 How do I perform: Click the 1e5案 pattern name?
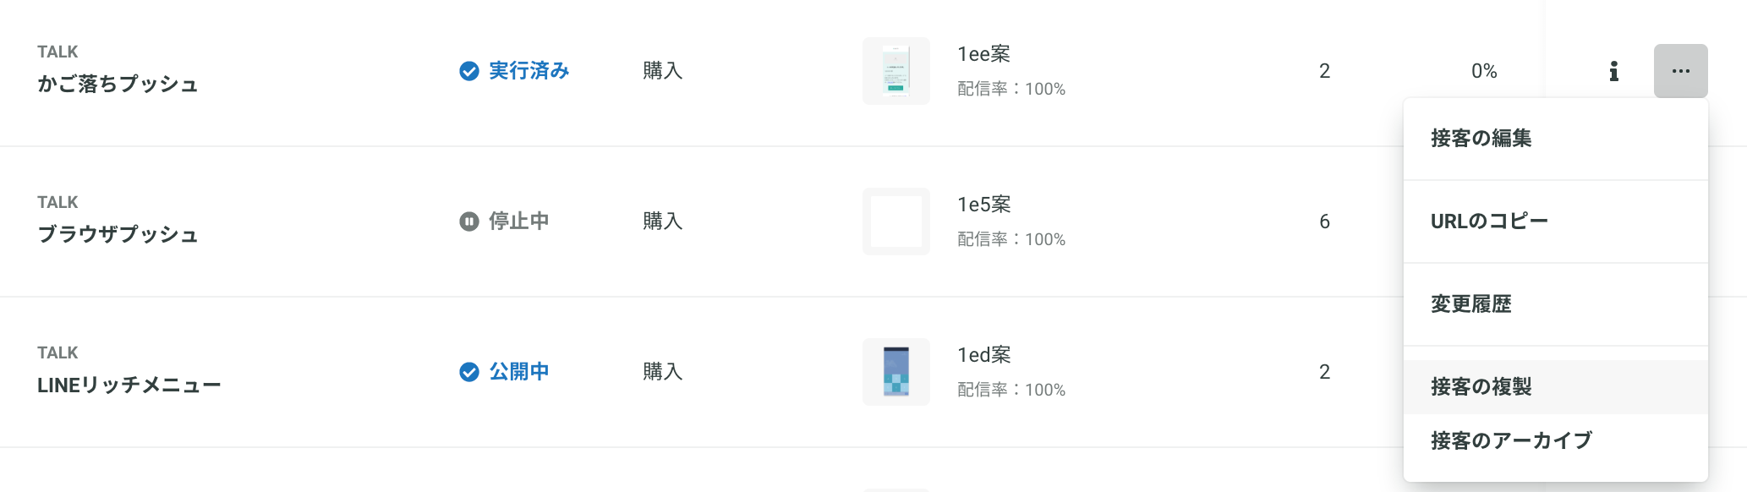(x=983, y=205)
